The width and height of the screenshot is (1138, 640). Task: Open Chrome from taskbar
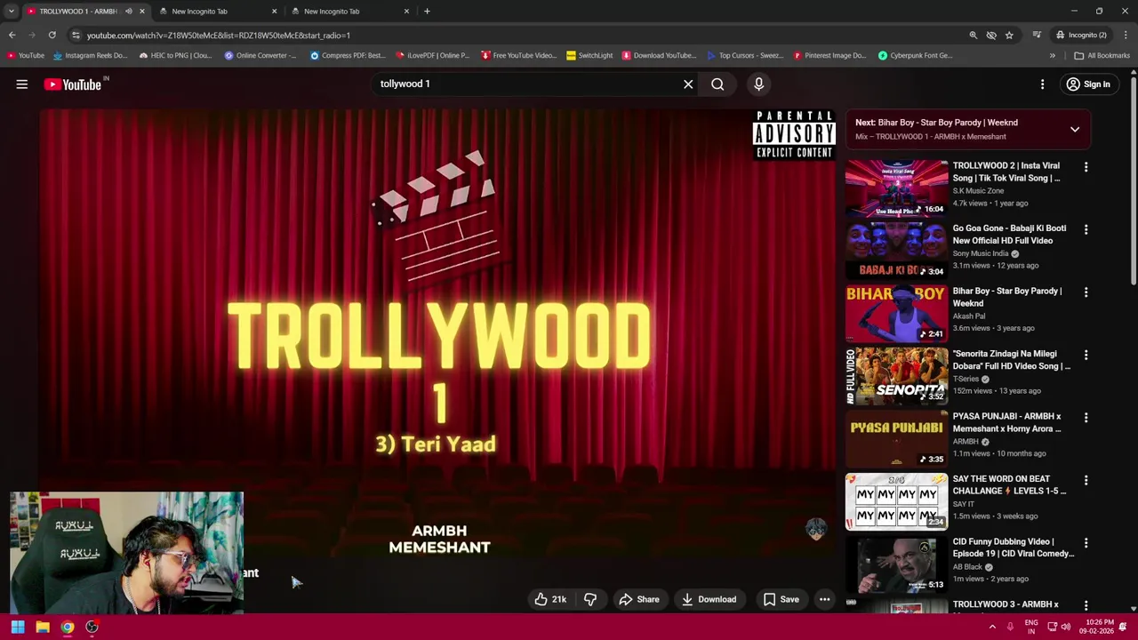(68, 628)
